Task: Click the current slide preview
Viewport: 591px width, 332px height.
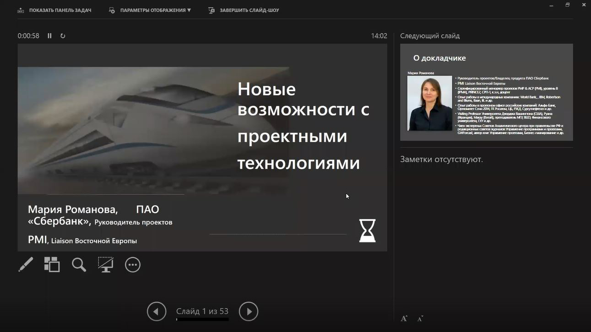Action: (x=202, y=147)
